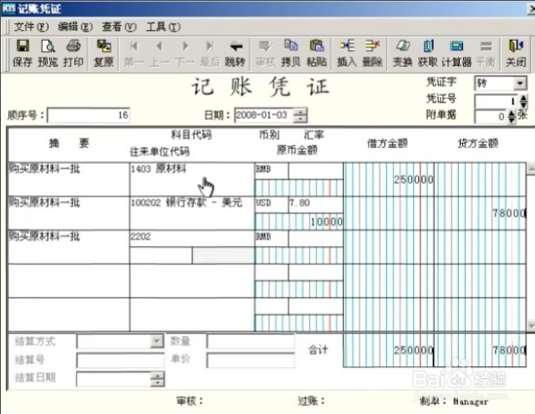This screenshot has width=535, height=414.
Task: Click the exchange rate cell 7.80
Action: click(x=316, y=205)
